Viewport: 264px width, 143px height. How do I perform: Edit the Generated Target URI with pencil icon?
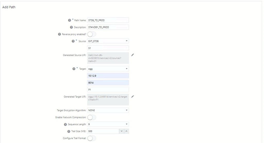click(x=133, y=97)
